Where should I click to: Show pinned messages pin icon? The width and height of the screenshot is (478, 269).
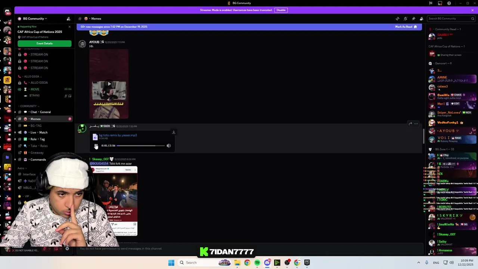[413, 19]
